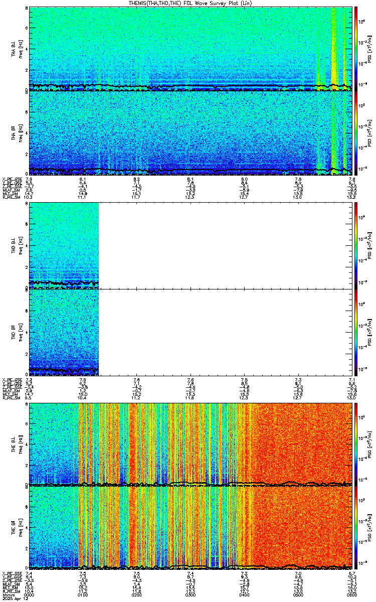This screenshot has width=376, height=602.
Task: Click THA R_RE_SM value 11.7
Action: coord(136,198)
